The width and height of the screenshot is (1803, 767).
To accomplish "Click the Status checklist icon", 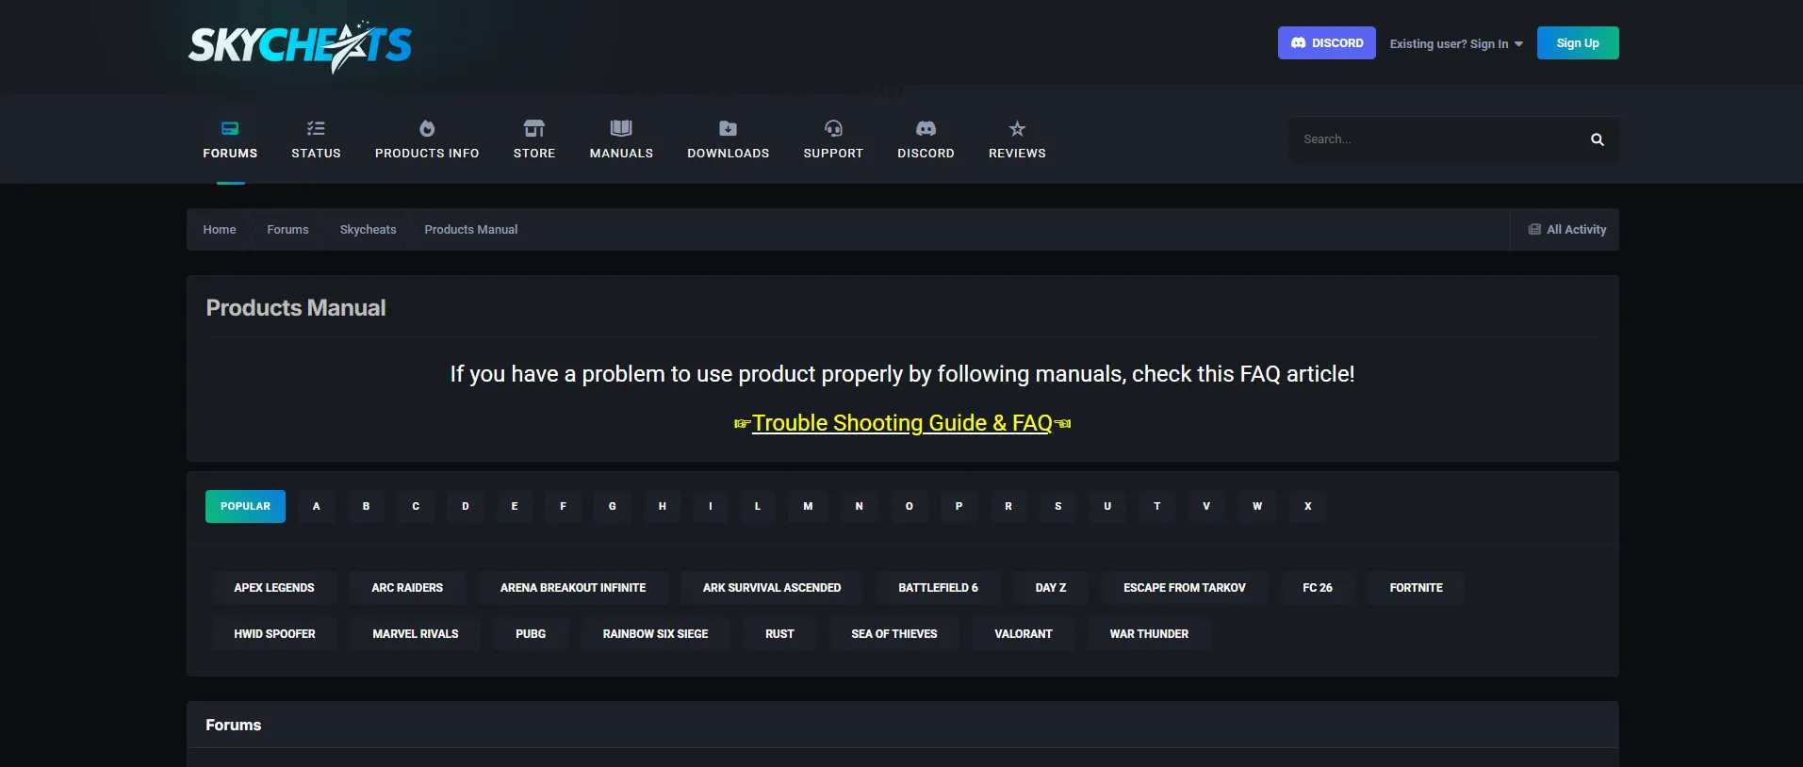I will (316, 128).
